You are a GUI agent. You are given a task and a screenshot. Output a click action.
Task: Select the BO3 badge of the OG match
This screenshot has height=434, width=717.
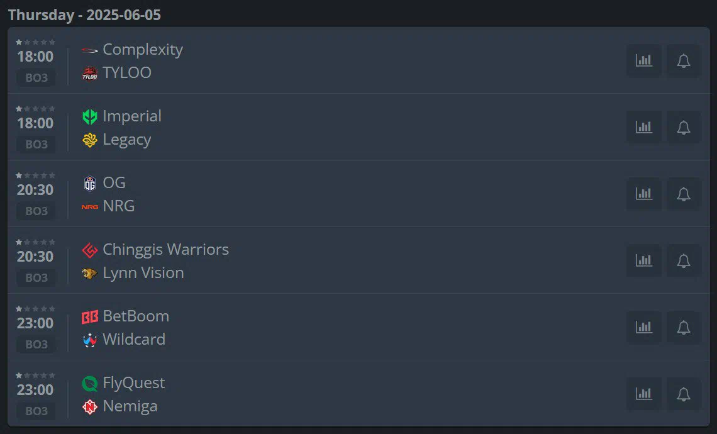pos(36,211)
